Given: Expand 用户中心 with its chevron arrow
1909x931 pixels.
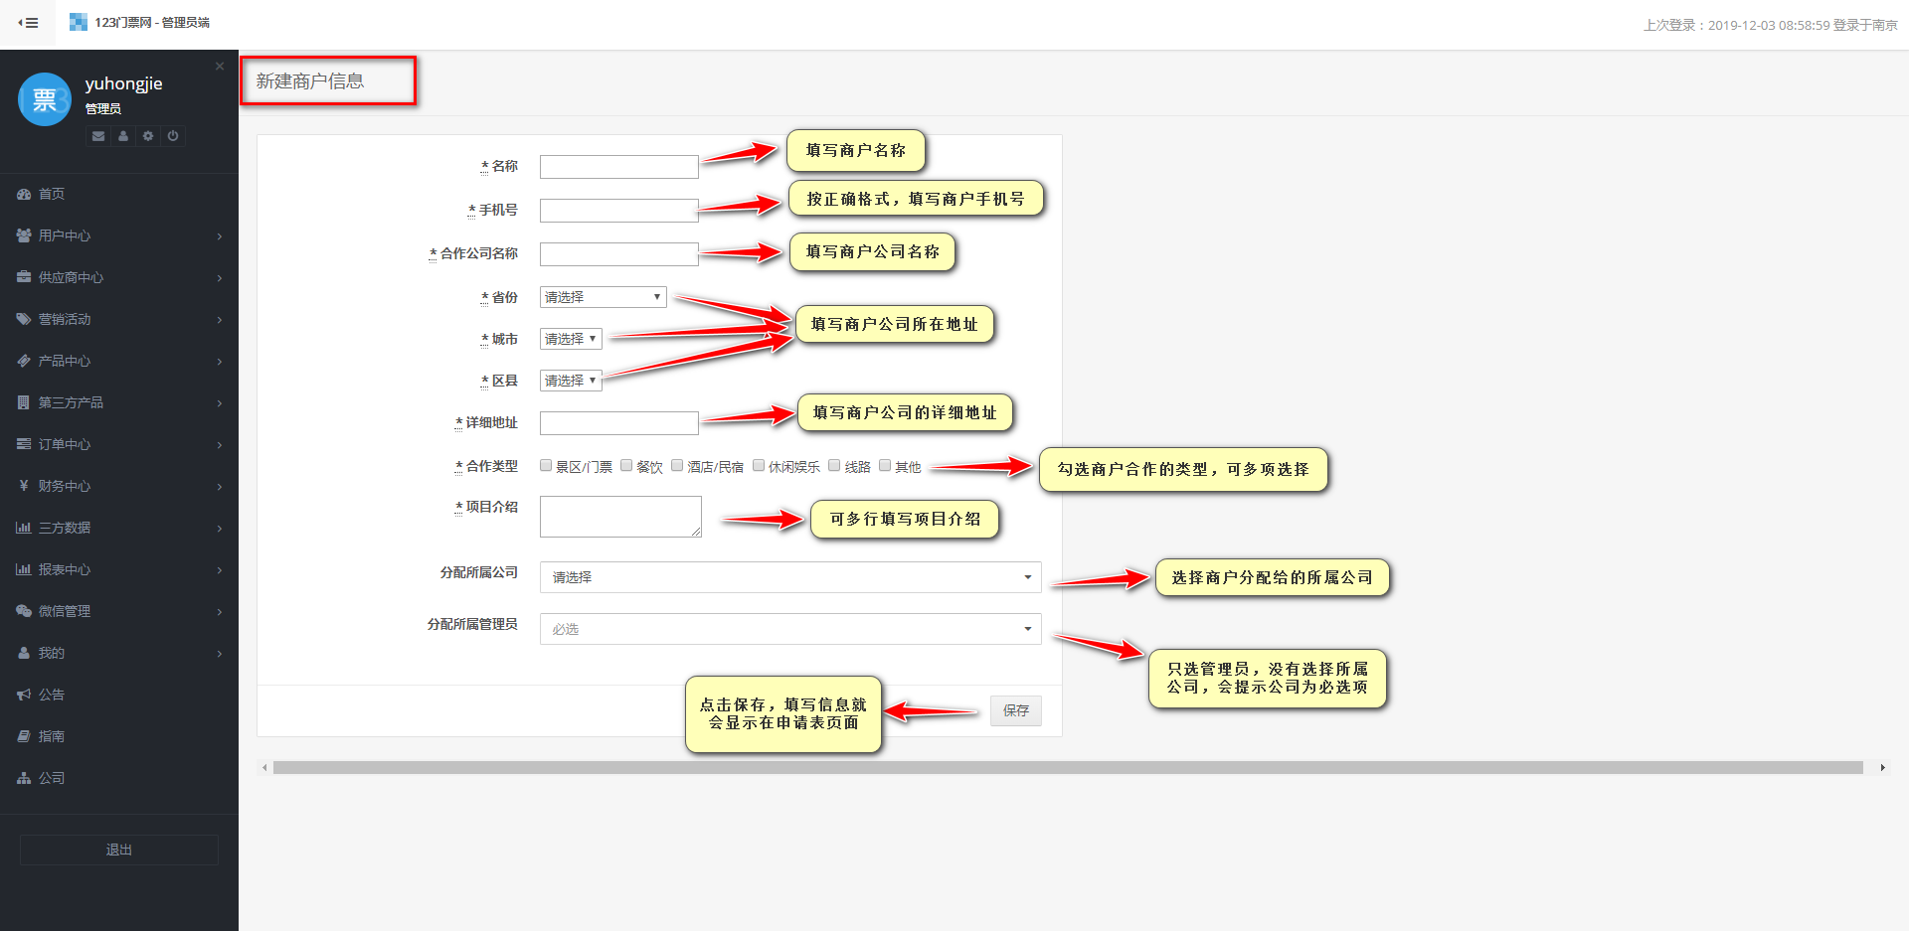Looking at the screenshot, I should point(220,236).
